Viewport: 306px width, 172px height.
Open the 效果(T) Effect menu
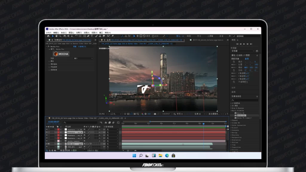79,33
